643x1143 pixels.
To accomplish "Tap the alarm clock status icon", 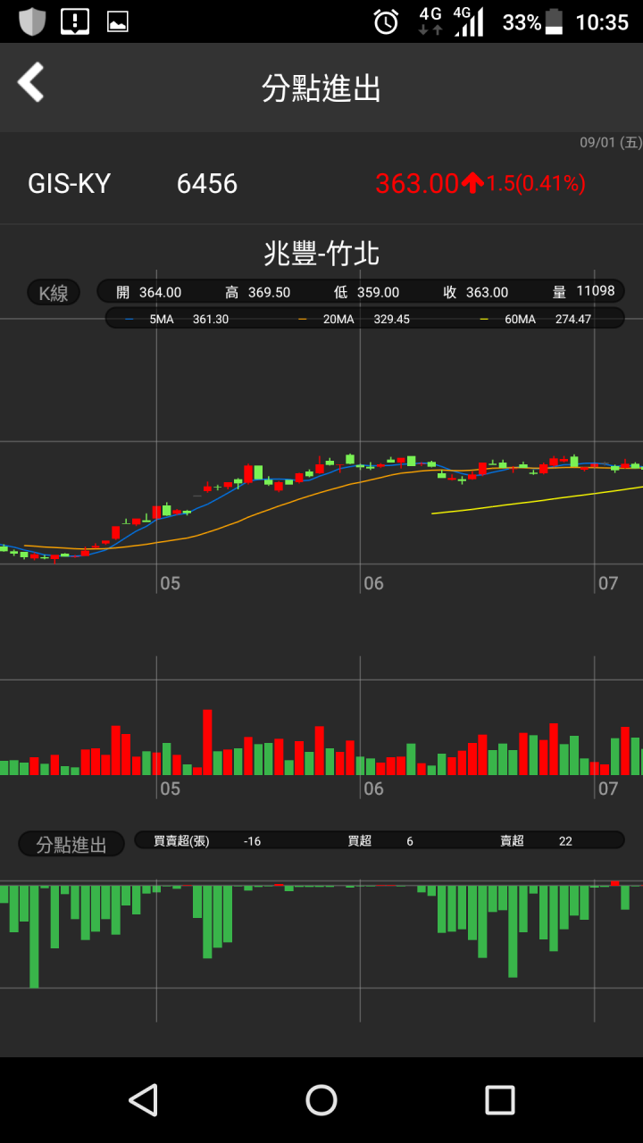I will pyautogui.click(x=386, y=21).
